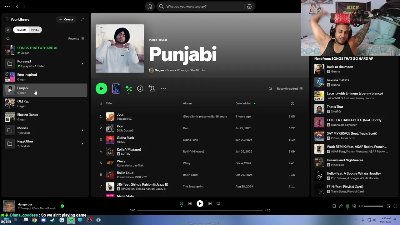This screenshot has height=225, width=400.
Task: Toggle the Now Playing view
Action: pos(334,206)
